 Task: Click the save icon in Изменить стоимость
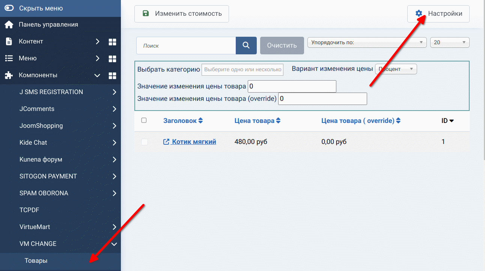pos(146,13)
